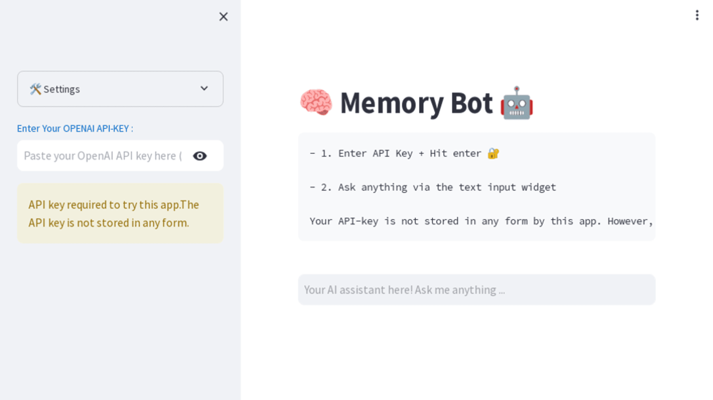Open the three-dot app menu
This screenshot has width=713, height=400.
pyautogui.click(x=697, y=15)
